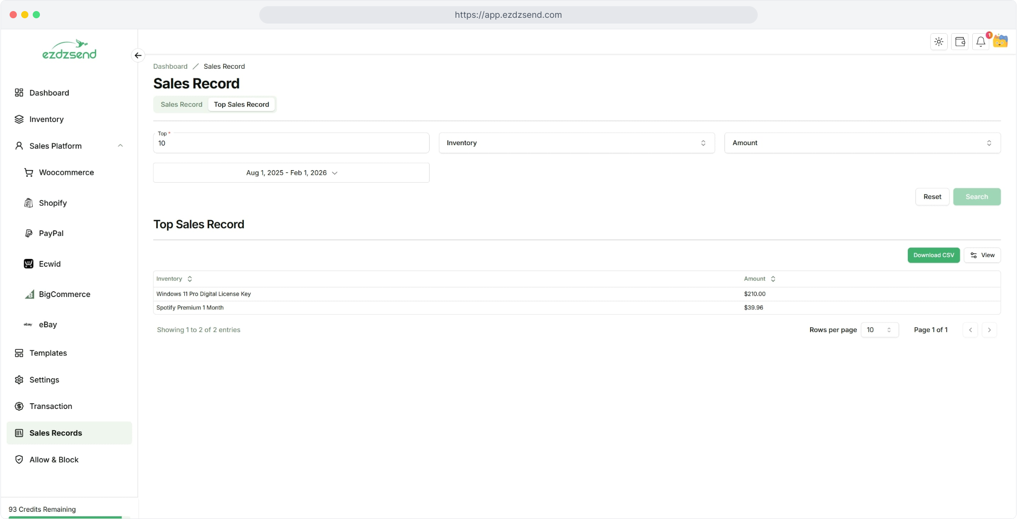
Task: Collapse the Sales Platform submenu
Action: tap(120, 146)
